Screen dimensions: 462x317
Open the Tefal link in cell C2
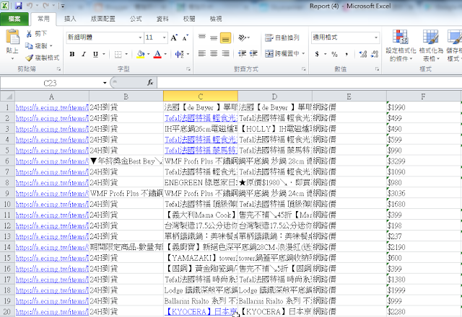(x=201, y=118)
